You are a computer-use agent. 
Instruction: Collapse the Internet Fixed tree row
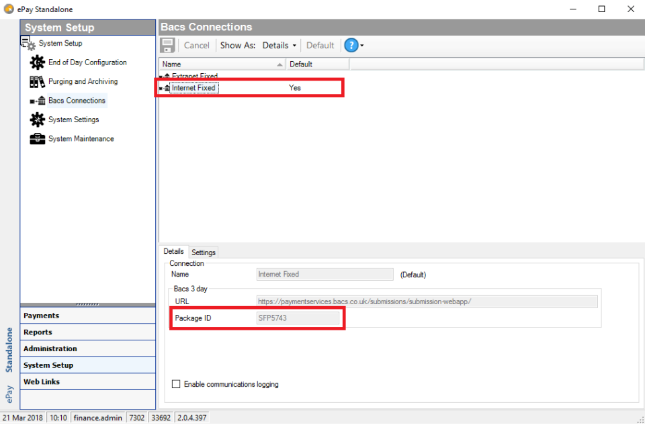coord(161,88)
